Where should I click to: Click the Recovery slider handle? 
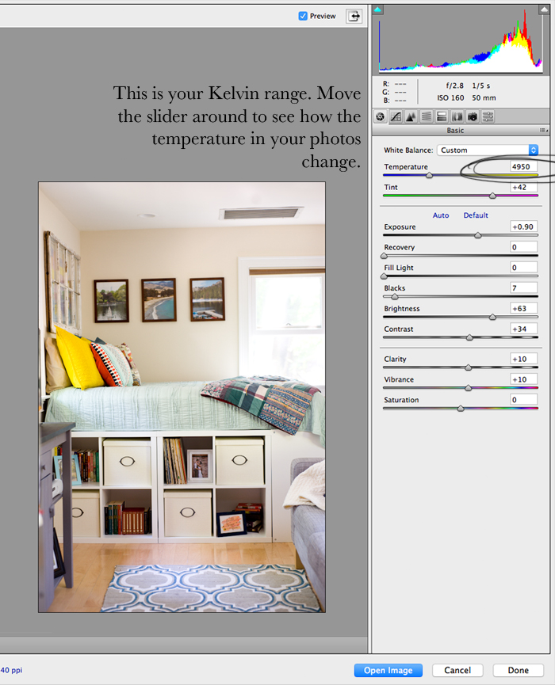pyautogui.click(x=384, y=256)
